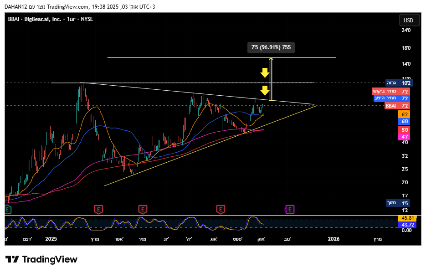Click the ספט' month label
This screenshot has width=426, height=273.
(238, 239)
